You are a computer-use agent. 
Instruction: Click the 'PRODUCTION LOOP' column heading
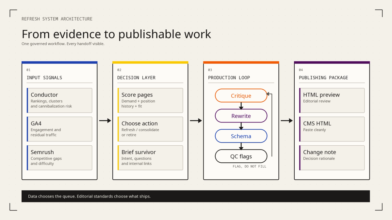coord(229,78)
